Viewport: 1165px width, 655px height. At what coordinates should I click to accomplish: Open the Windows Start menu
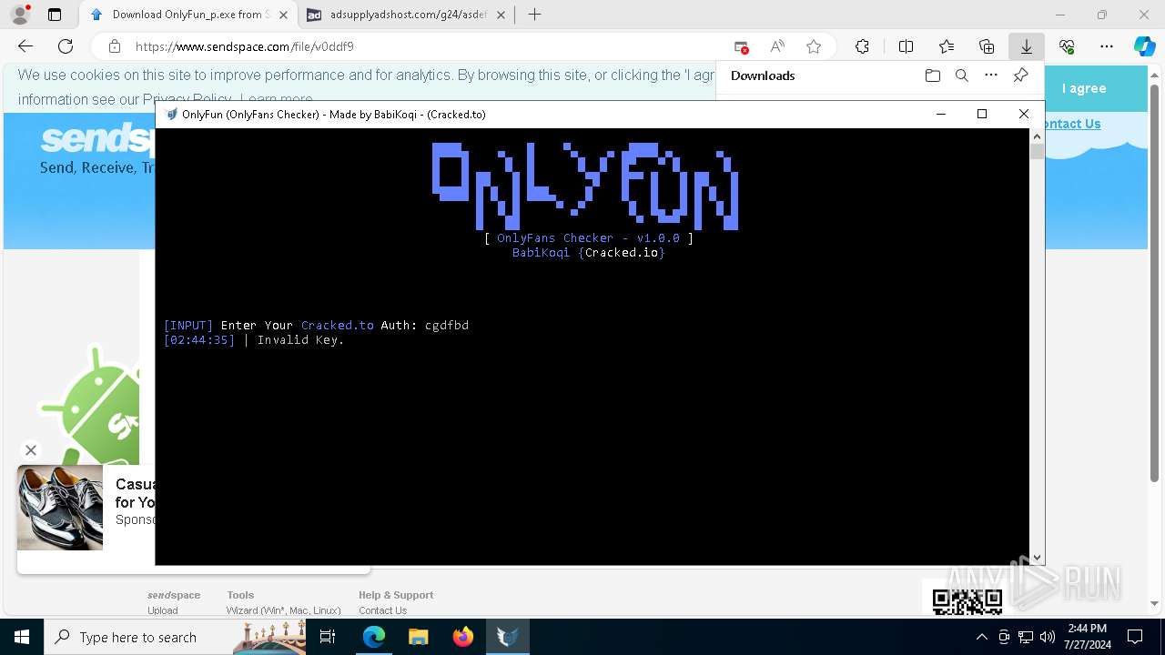(21, 637)
